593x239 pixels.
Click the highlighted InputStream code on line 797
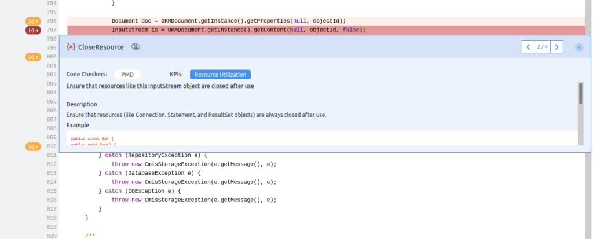(238, 30)
